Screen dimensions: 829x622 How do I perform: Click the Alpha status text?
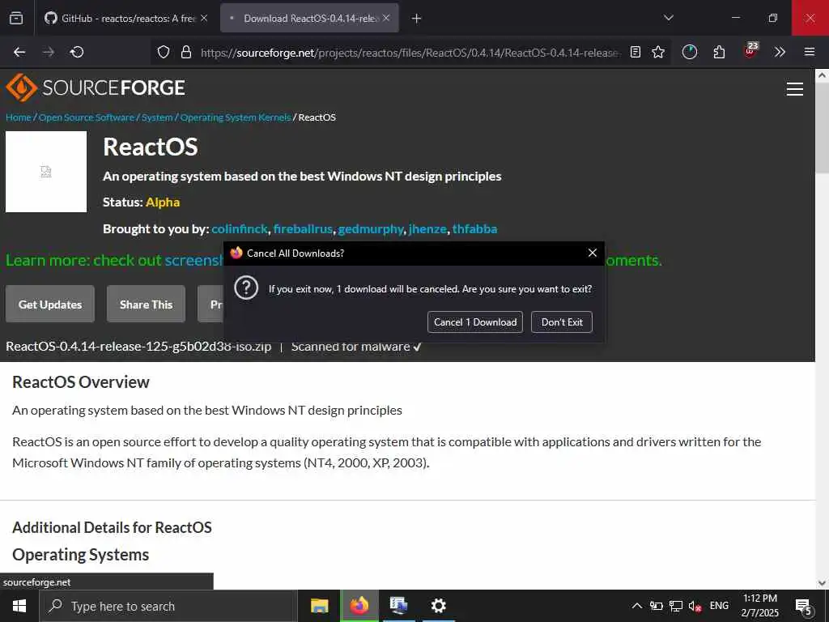(x=163, y=202)
